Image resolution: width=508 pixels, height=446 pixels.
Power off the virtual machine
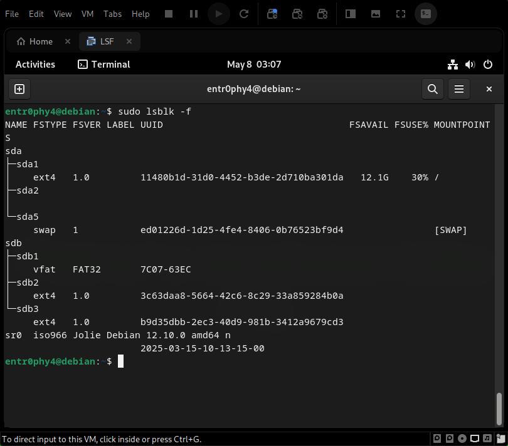point(168,14)
